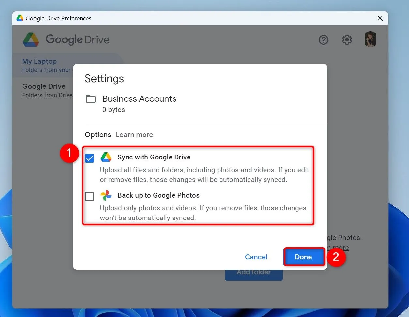This screenshot has height=317, width=409.
Task: Click the folder icon beside Business Accounts
Action: 91,99
